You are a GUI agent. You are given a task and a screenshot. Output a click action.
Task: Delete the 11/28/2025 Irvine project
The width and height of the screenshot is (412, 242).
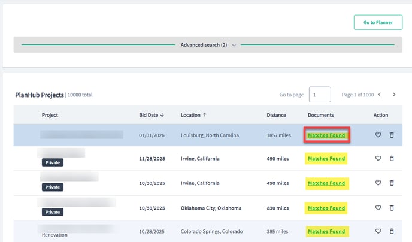pos(392,158)
